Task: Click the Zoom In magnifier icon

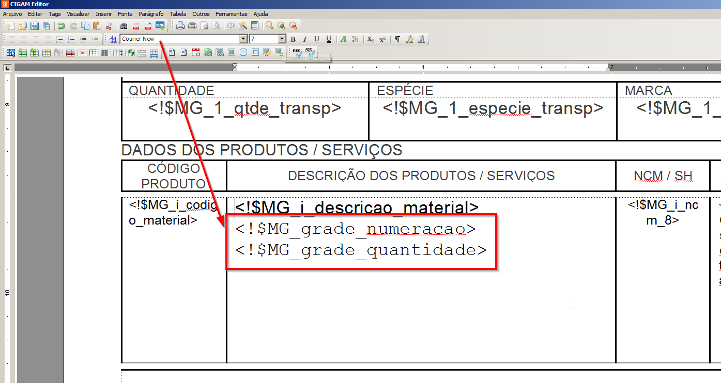Action: [x=281, y=26]
